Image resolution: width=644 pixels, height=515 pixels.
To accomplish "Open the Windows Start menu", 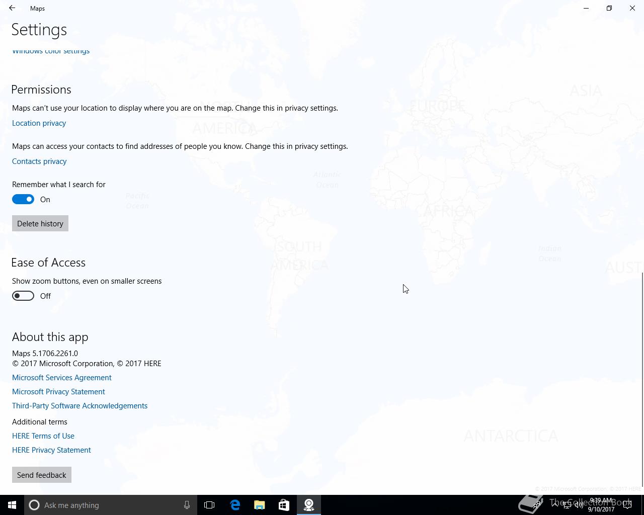I will point(12,505).
